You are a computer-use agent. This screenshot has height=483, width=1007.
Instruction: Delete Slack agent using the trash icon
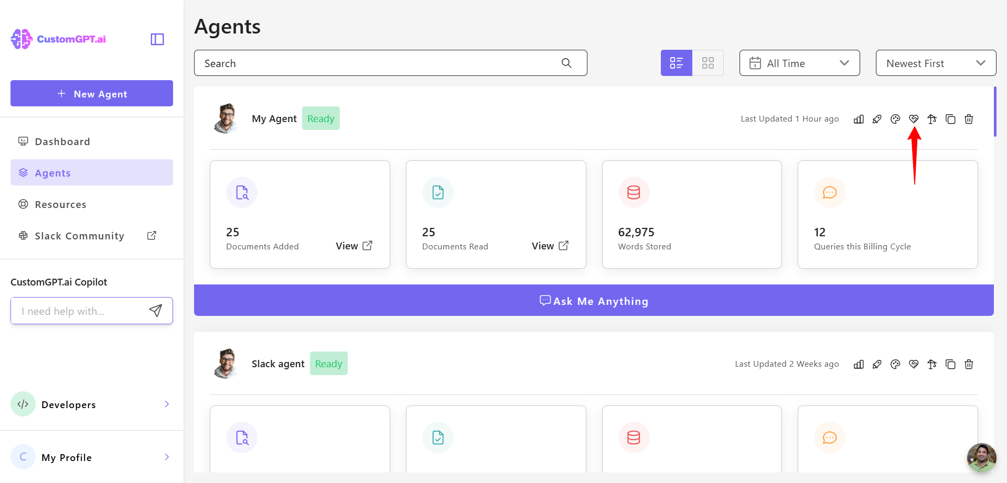[969, 364]
